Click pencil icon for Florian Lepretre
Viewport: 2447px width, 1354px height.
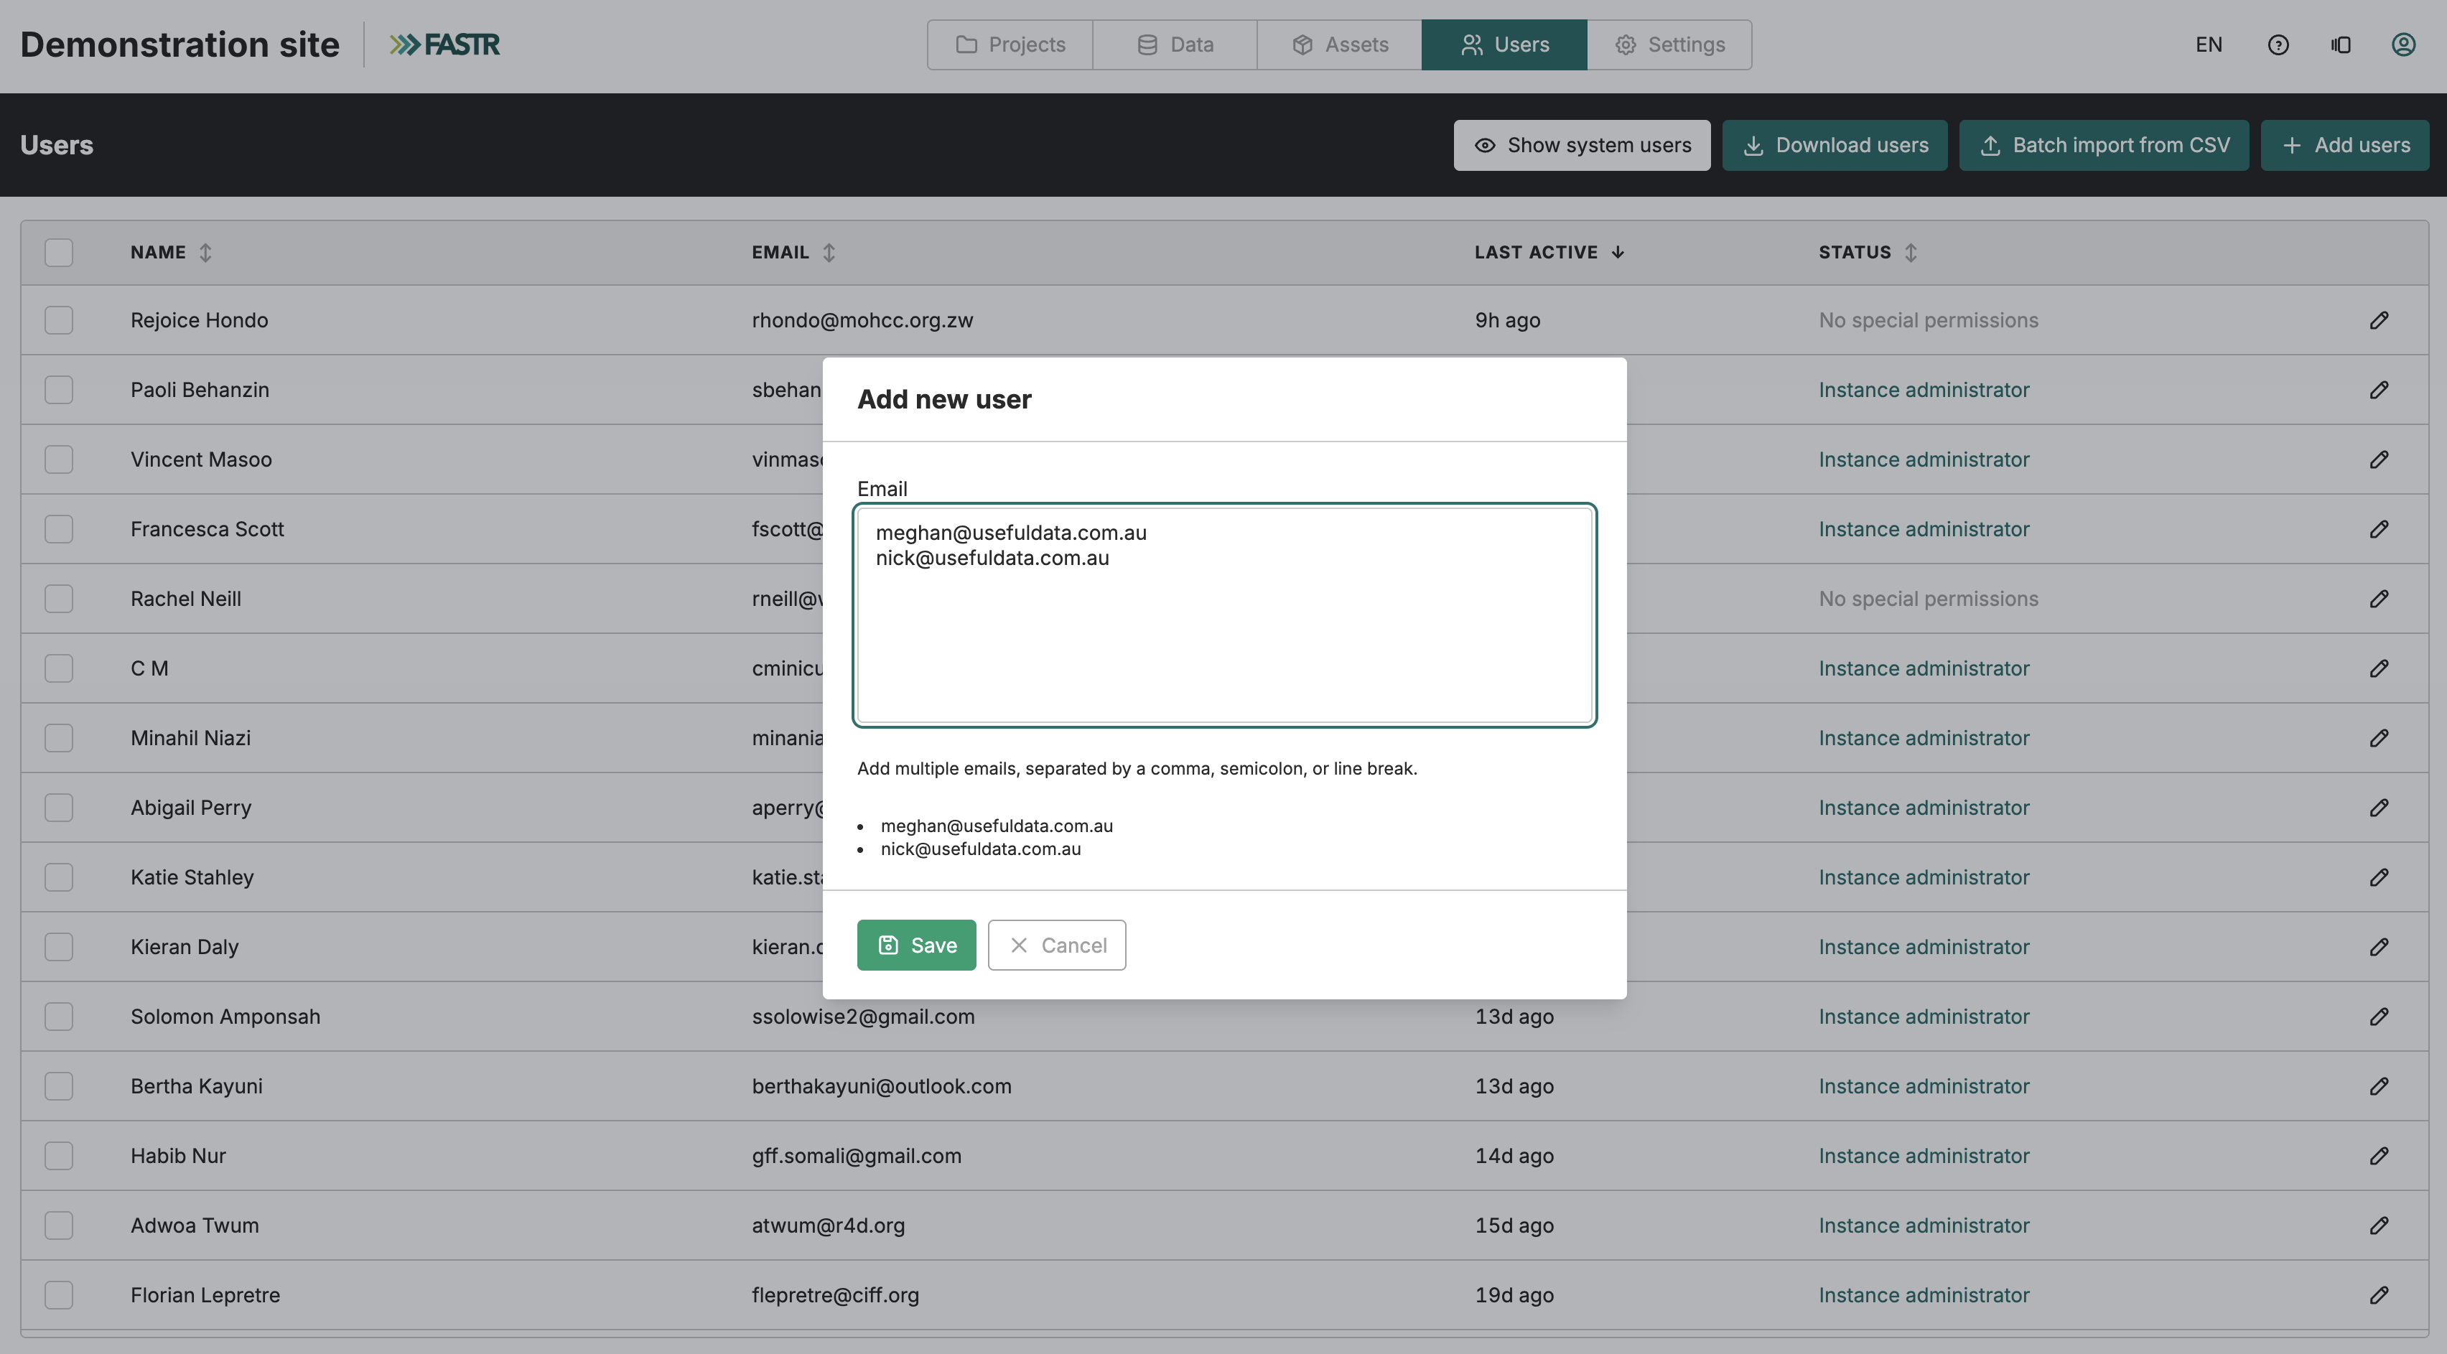[x=2379, y=1295]
